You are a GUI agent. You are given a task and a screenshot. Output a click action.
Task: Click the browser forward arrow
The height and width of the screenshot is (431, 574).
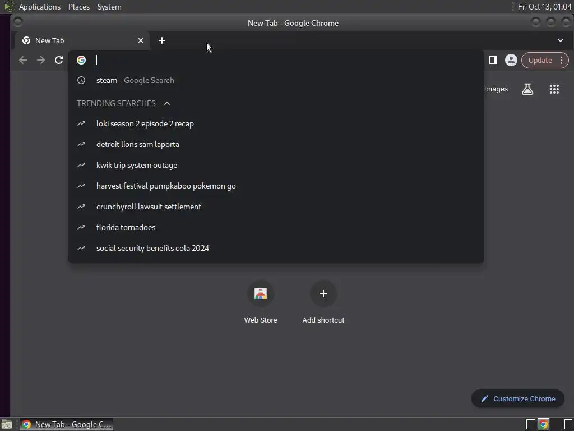(x=40, y=60)
